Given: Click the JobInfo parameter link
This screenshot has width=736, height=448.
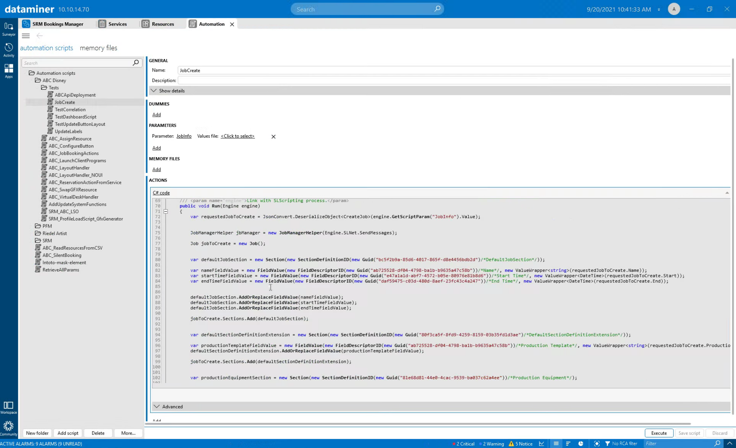Looking at the screenshot, I should [184, 136].
